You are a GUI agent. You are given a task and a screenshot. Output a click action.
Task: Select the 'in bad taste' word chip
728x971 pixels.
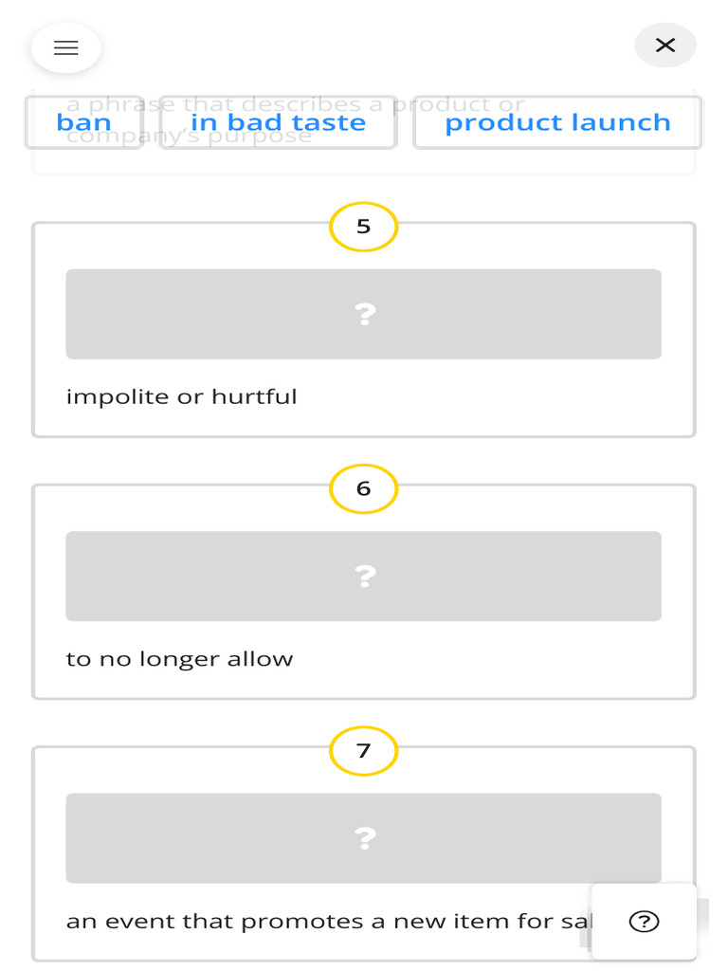[278, 122]
